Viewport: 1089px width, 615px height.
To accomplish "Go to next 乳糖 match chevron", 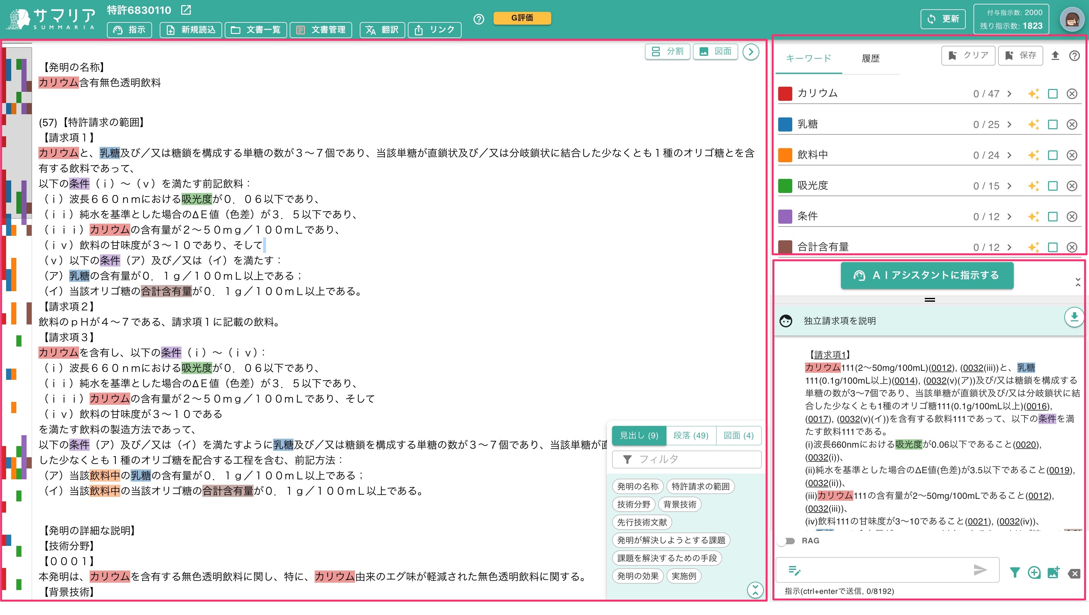I will 1010,124.
